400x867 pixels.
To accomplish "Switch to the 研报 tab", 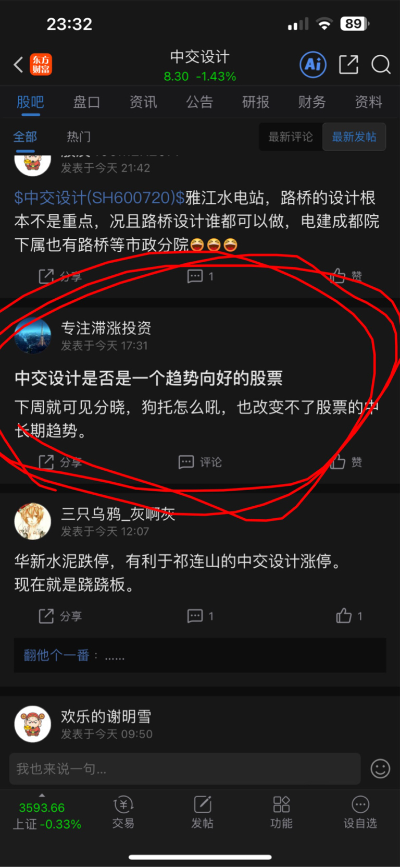I will point(256,102).
